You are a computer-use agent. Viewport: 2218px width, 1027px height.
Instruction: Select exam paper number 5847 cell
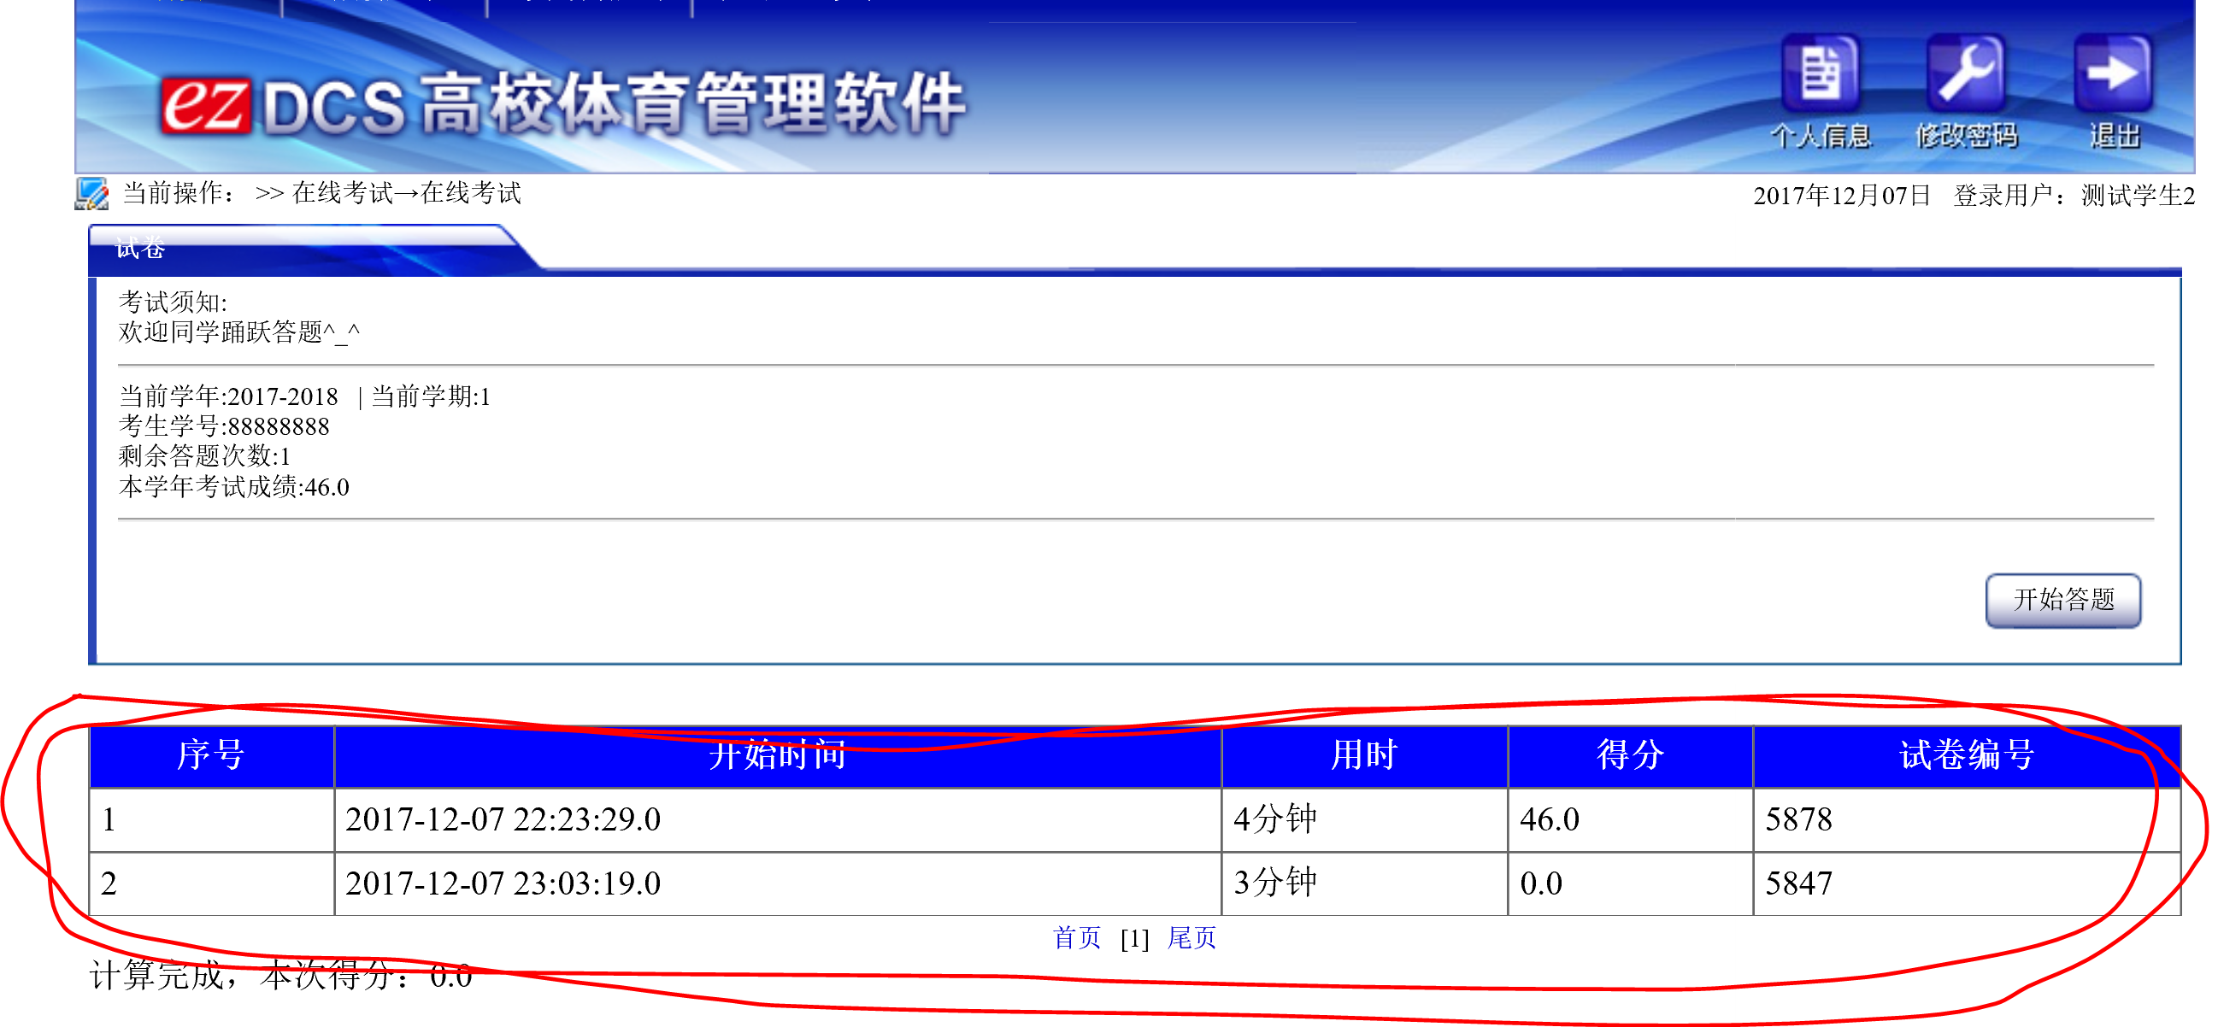[x=1797, y=883]
